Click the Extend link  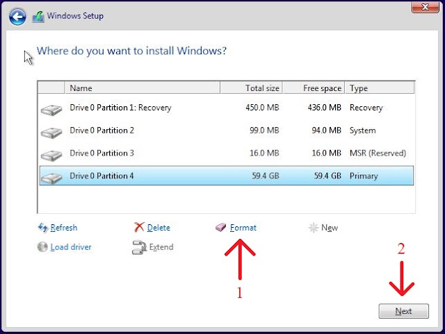coord(161,247)
